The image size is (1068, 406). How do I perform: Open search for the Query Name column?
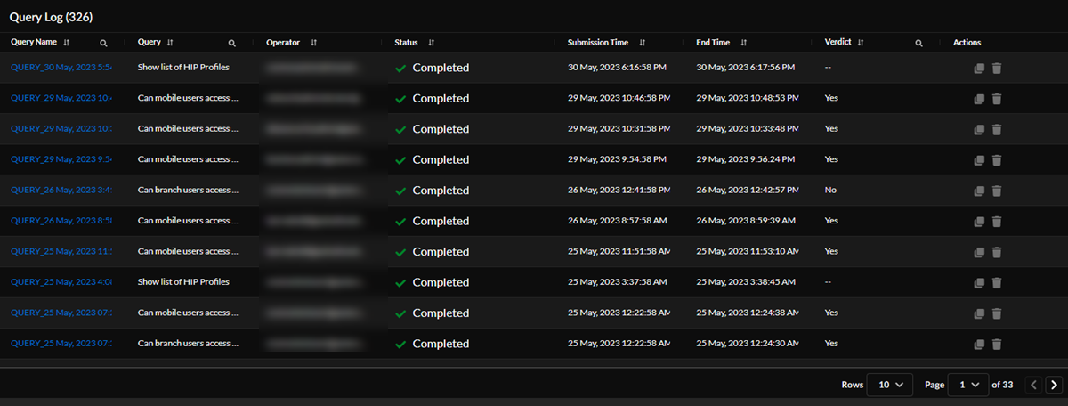pos(104,43)
